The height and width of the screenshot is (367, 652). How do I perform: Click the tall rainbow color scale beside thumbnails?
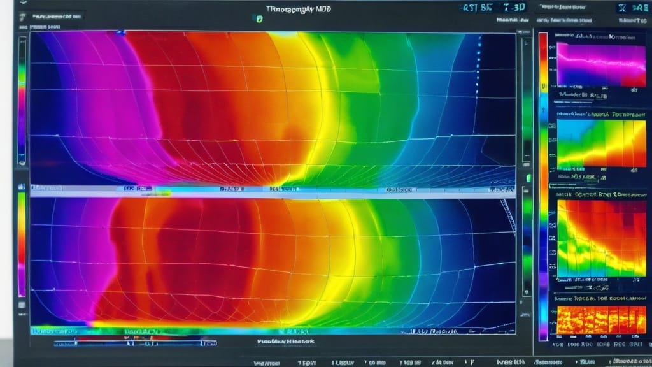(x=543, y=185)
